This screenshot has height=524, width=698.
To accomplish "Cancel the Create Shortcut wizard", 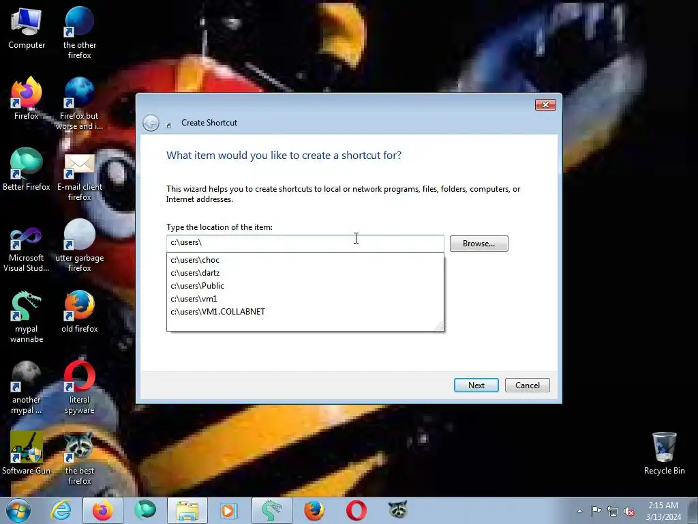I will pos(527,385).
